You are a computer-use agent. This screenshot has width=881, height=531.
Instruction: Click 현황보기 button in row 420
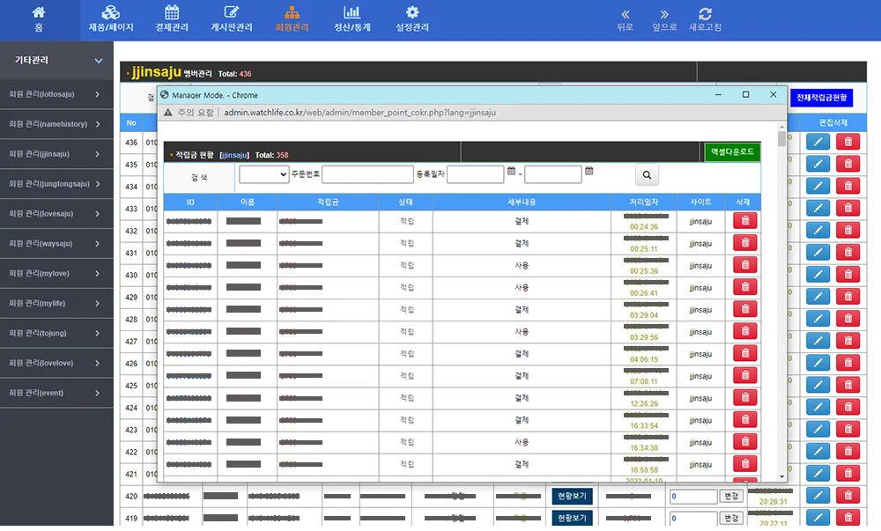point(572,496)
